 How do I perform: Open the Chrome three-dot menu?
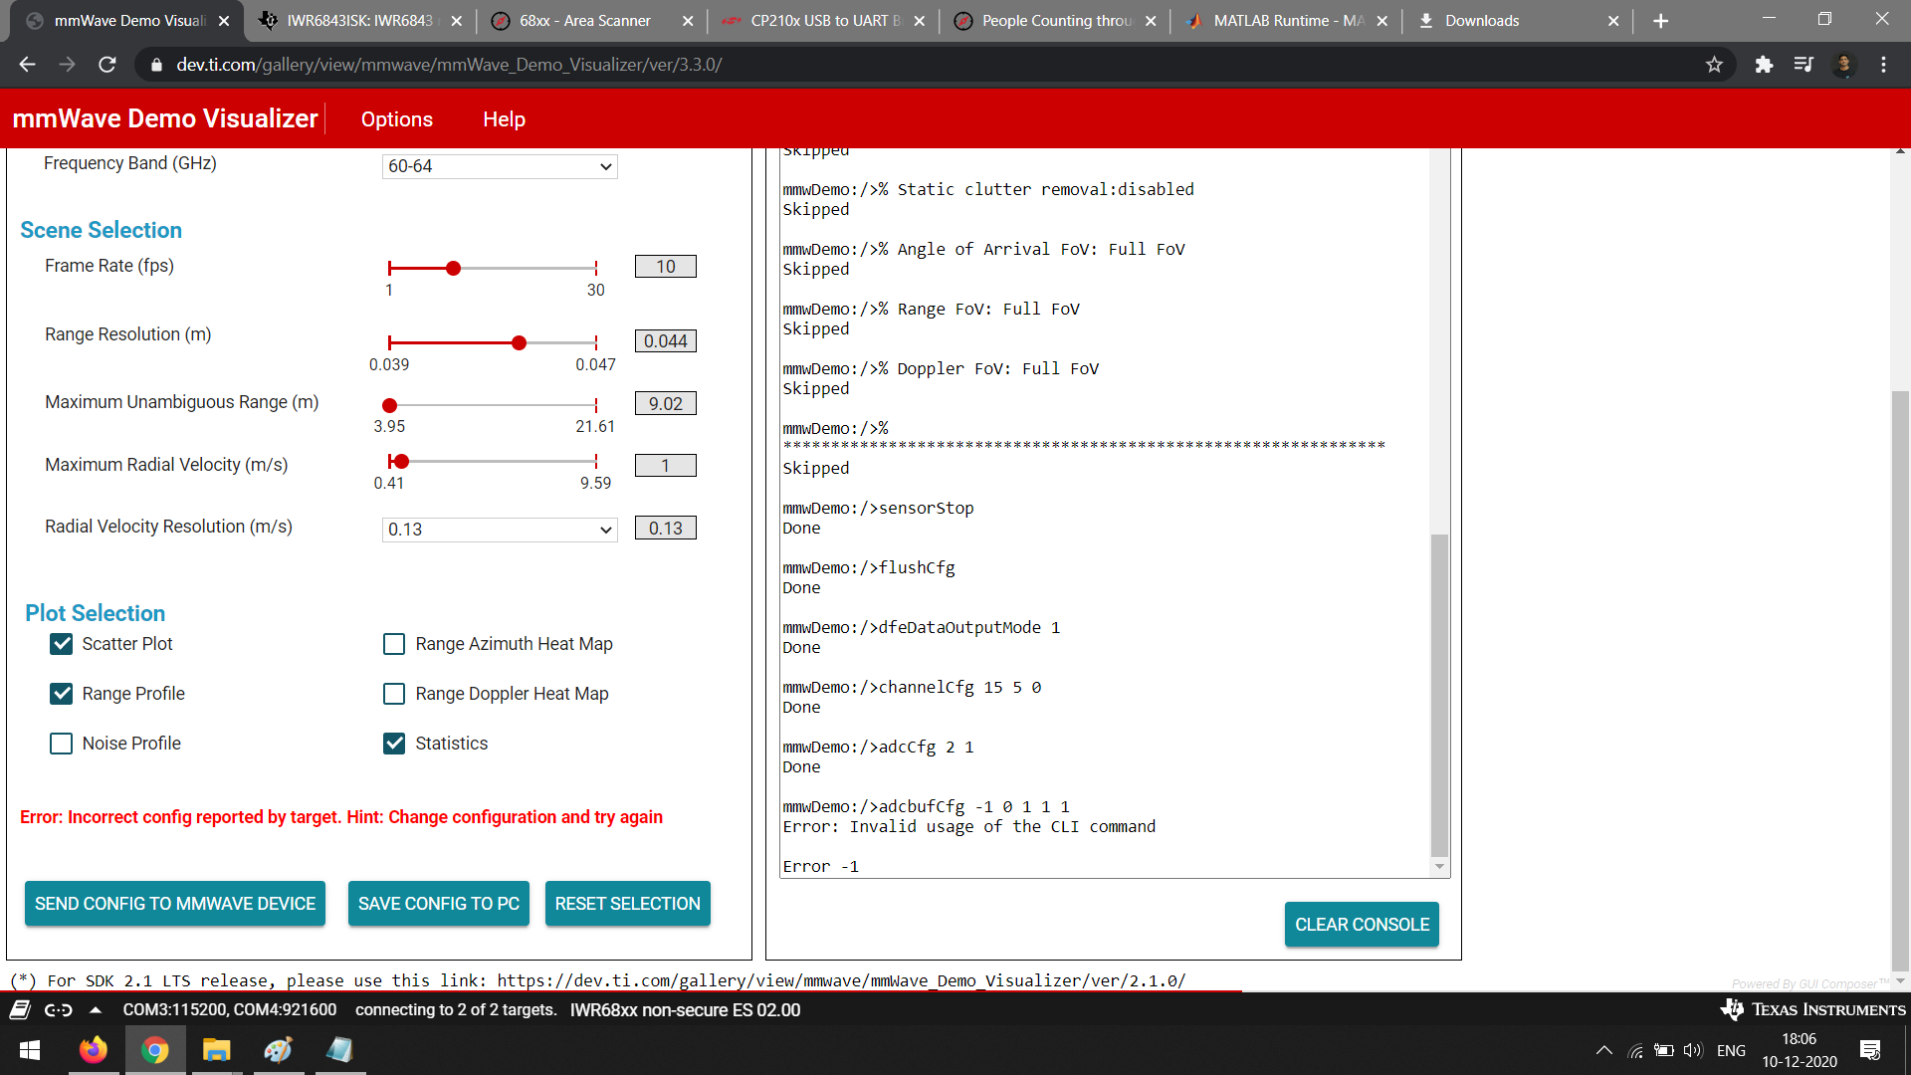(1883, 65)
